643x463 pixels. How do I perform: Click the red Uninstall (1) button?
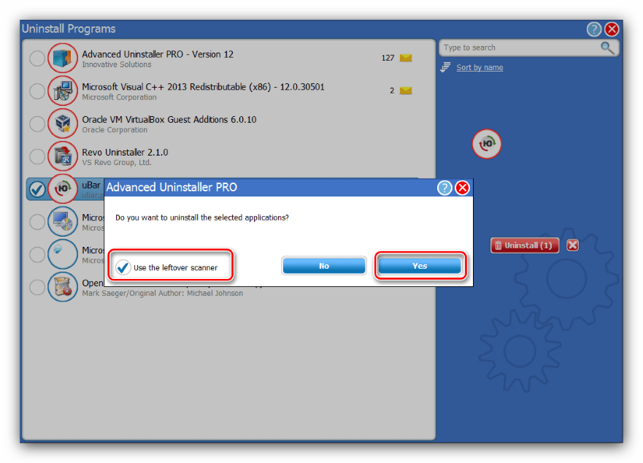(x=525, y=245)
